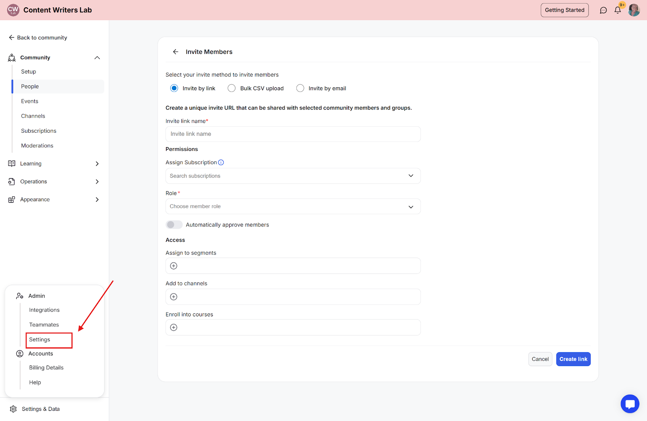Open Moderations in the Community menu
The image size is (647, 421).
(x=58, y=146)
